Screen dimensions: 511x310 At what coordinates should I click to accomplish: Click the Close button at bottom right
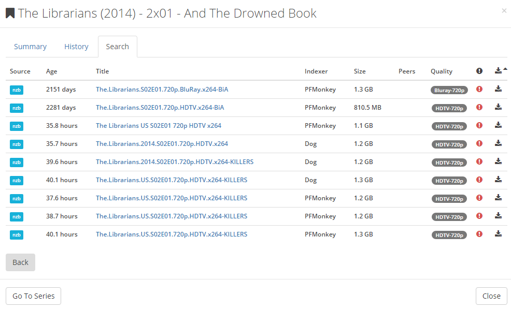pyautogui.click(x=491, y=296)
